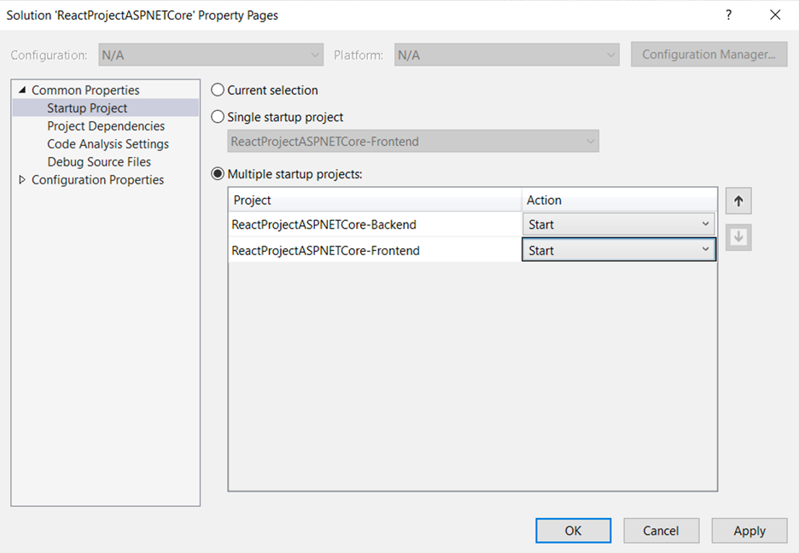The height and width of the screenshot is (553, 799).
Task: Click the move down arrow button
Action: [738, 238]
